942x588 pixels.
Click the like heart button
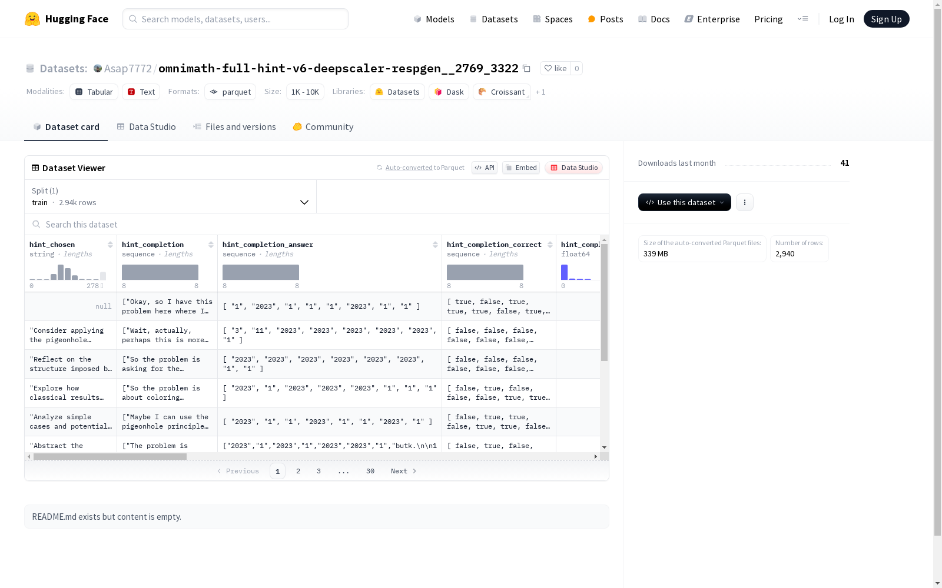click(555, 68)
